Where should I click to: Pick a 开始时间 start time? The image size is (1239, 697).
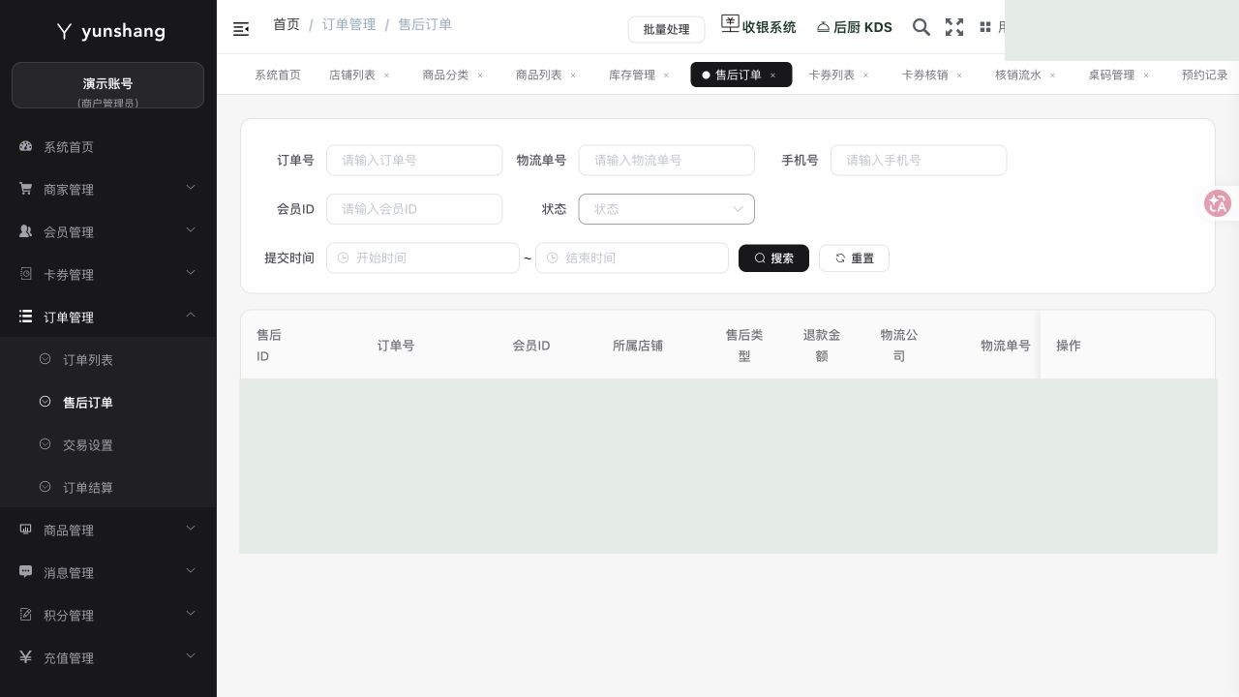pos(423,258)
